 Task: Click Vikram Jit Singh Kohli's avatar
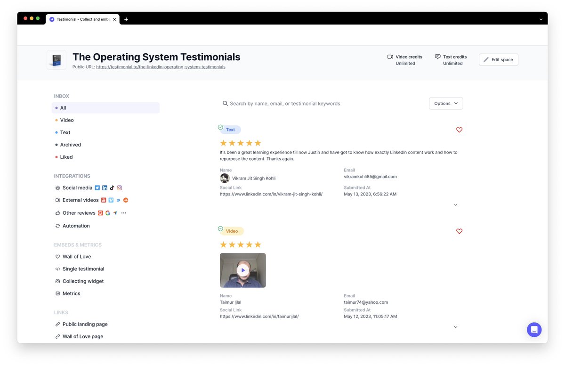225,178
